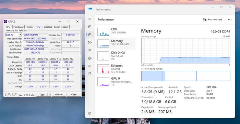Select GPU 0 performance item
The width and height of the screenshot is (240, 124).
pos(116,81)
